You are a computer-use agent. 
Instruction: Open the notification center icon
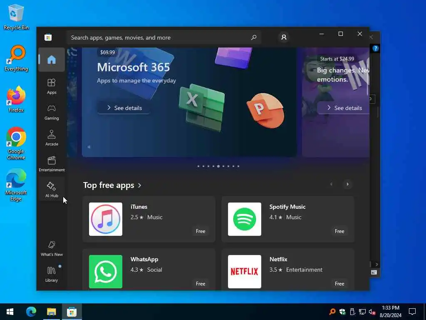tap(412, 312)
